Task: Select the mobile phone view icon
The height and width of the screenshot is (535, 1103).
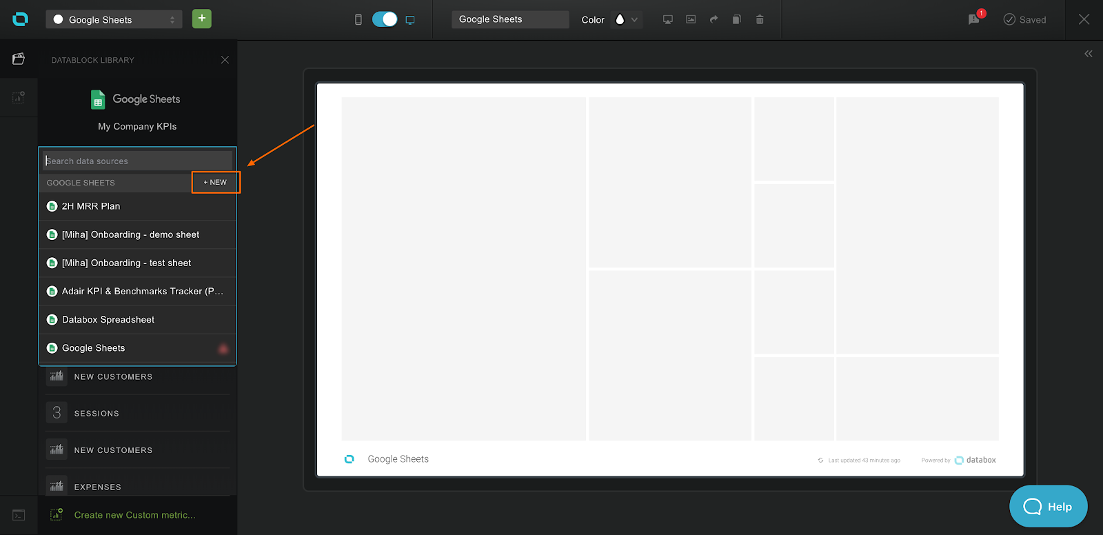Action: (x=358, y=19)
